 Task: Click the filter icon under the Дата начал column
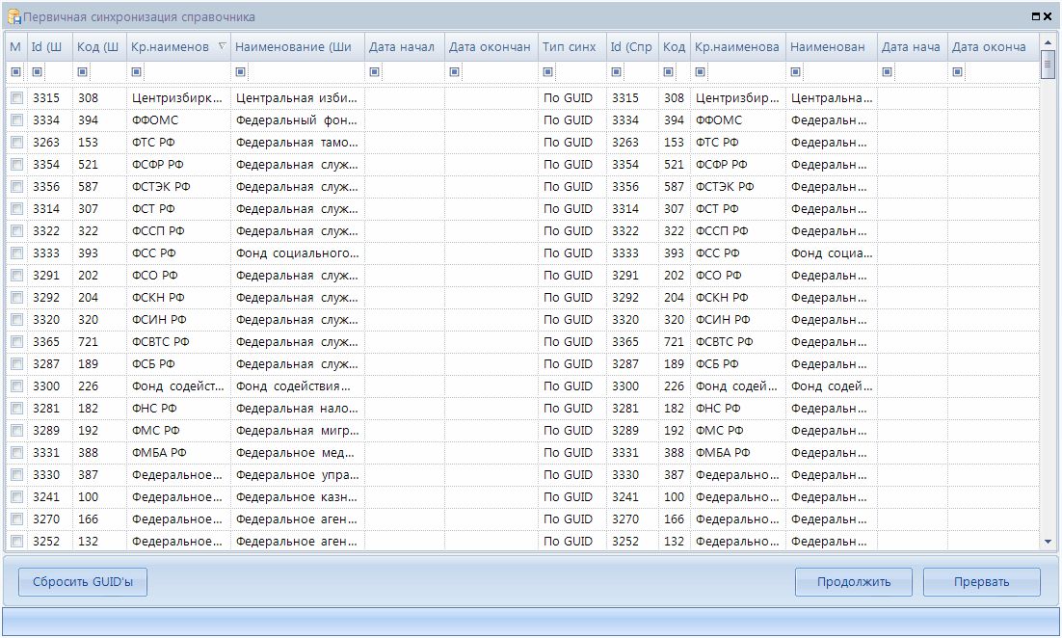point(374,71)
